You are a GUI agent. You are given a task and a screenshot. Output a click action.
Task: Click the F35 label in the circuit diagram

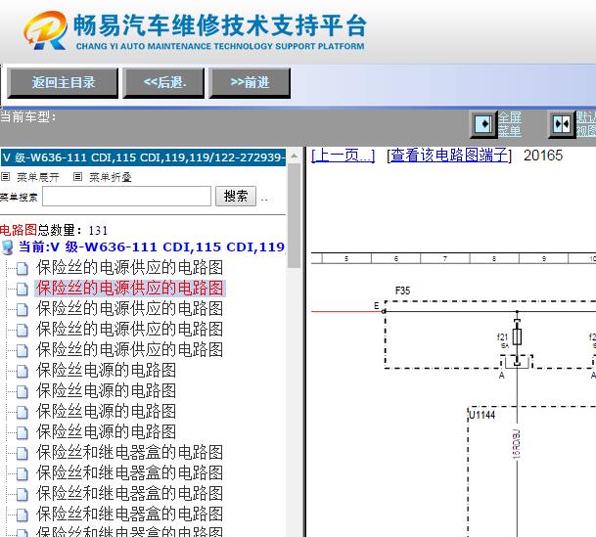coord(402,291)
